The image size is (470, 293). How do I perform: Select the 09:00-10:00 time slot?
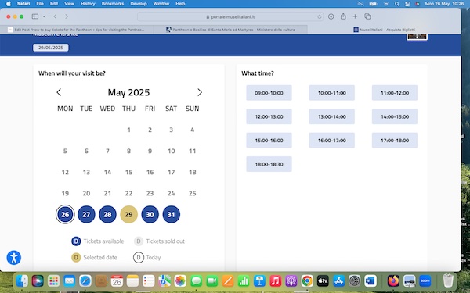(269, 93)
